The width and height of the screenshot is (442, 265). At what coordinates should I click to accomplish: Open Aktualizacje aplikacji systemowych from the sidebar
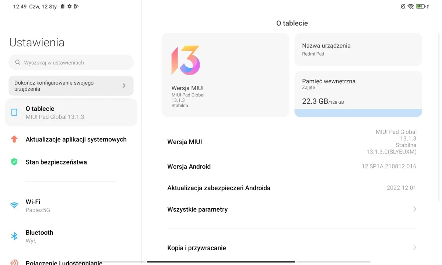point(76,139)
